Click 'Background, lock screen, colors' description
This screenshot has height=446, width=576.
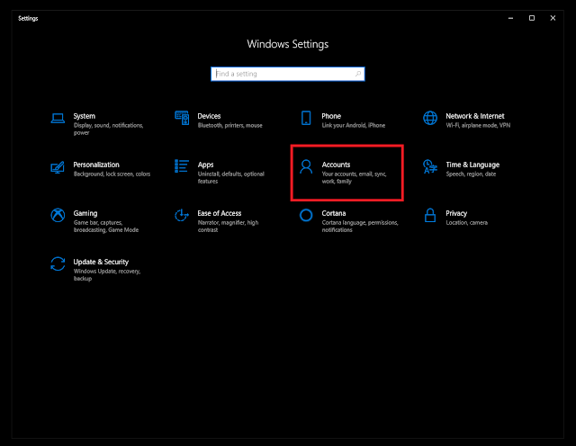tap(112, 174)
